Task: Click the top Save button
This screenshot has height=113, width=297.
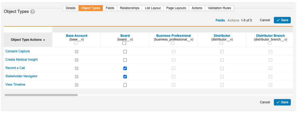Action: pyautogui.click(x=282, y=20)
